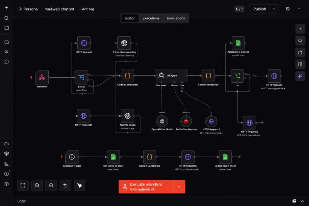The height and width of the screenshot is (206, 309).
Task: Switch to the Evaluations tab
Action: tap(176, 18)
